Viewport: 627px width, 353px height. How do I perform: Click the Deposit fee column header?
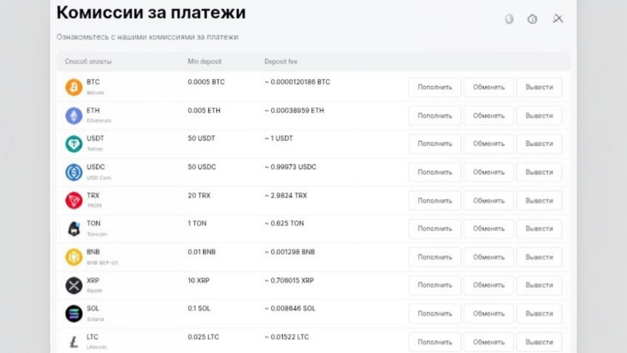tap(281, 62)
